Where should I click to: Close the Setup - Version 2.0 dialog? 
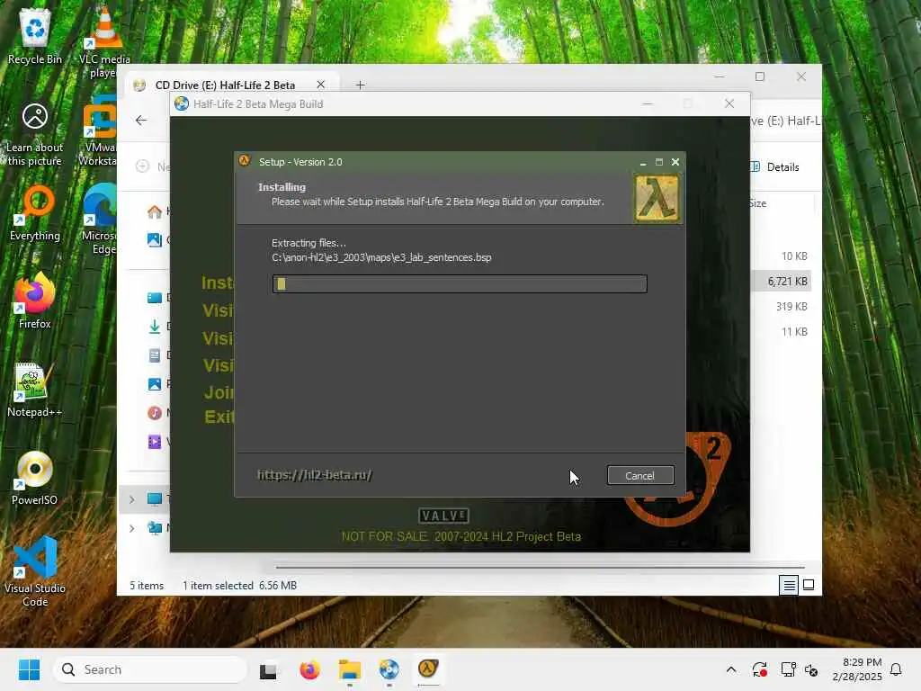pyautogui.click(x=675, y=162)
